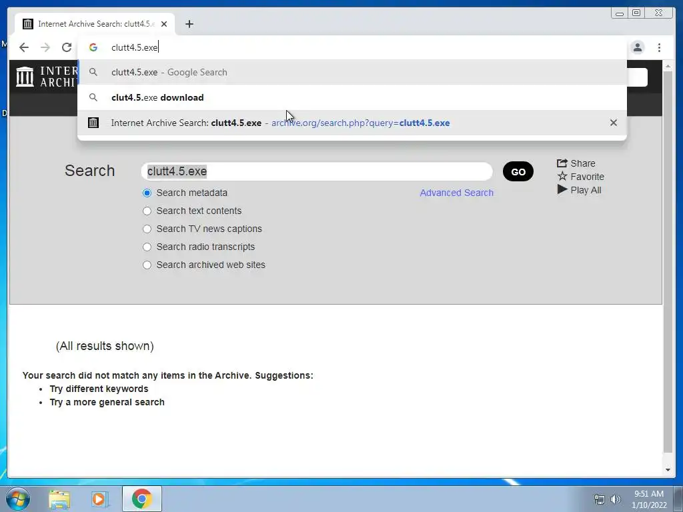Open Windows Explorer from the taskbar
This screenshot has height=512, width=683.
59,499
